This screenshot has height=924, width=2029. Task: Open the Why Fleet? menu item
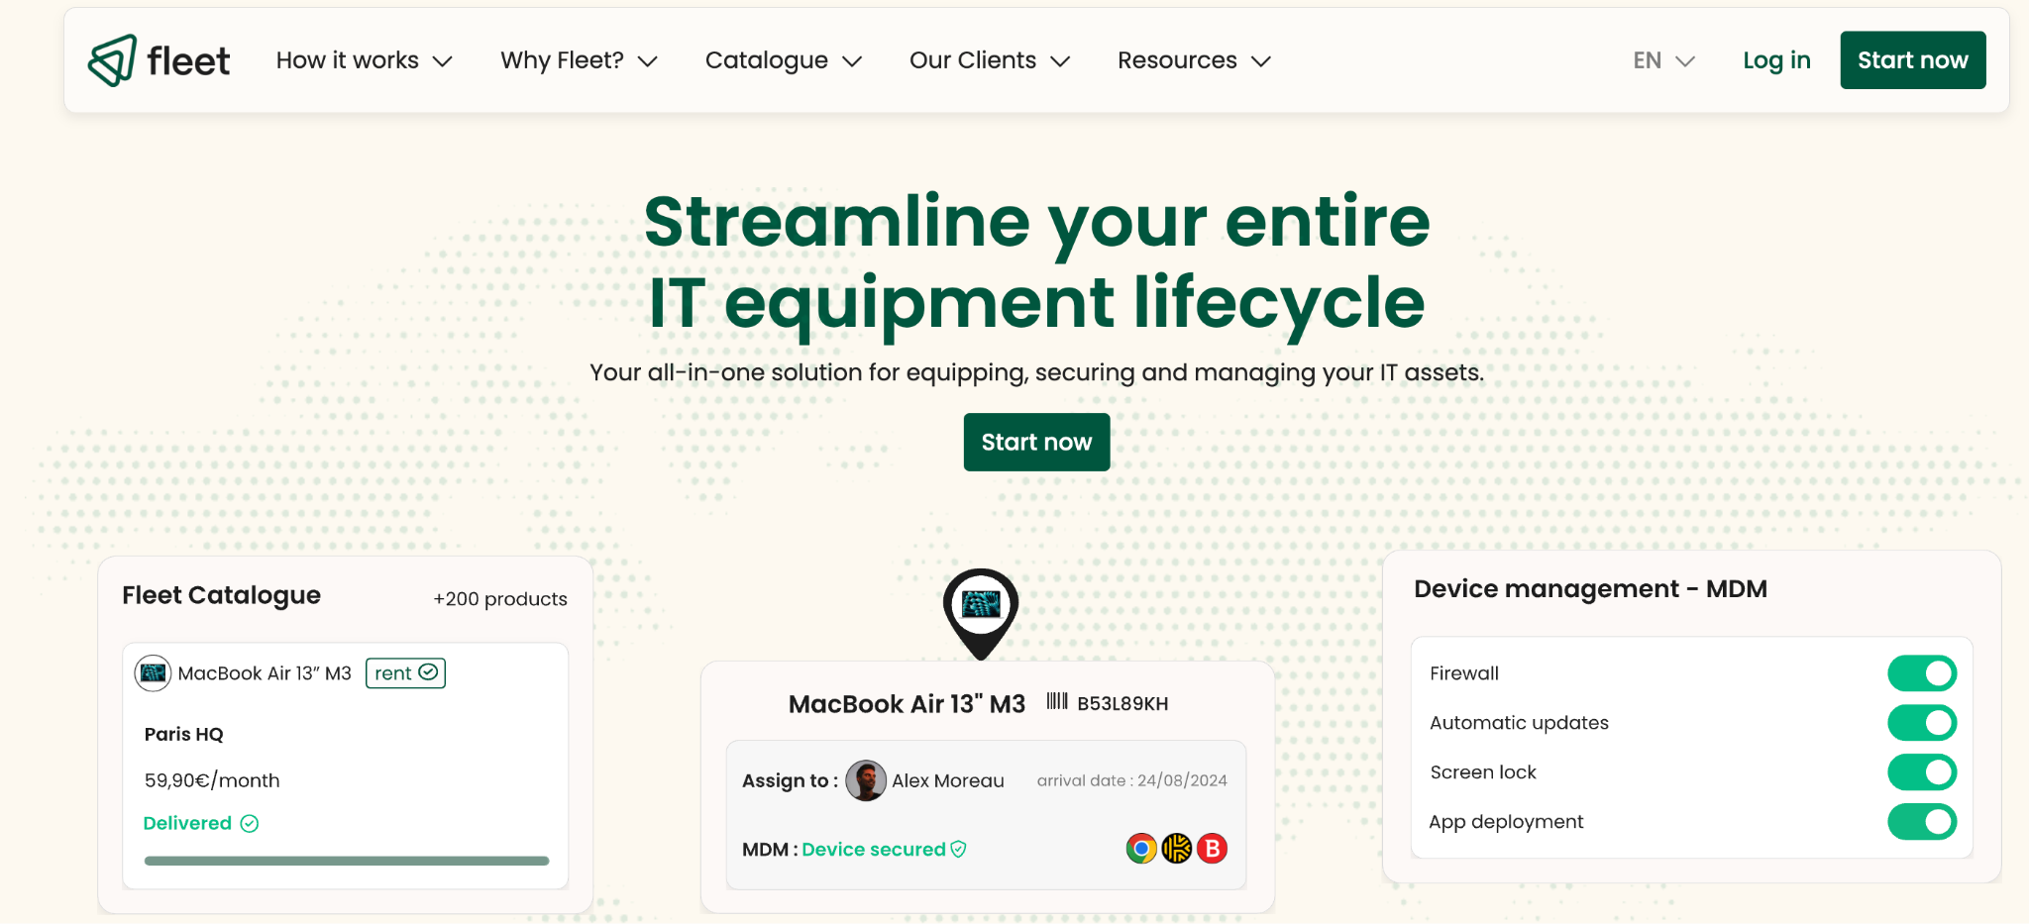[x=562, y=60]
